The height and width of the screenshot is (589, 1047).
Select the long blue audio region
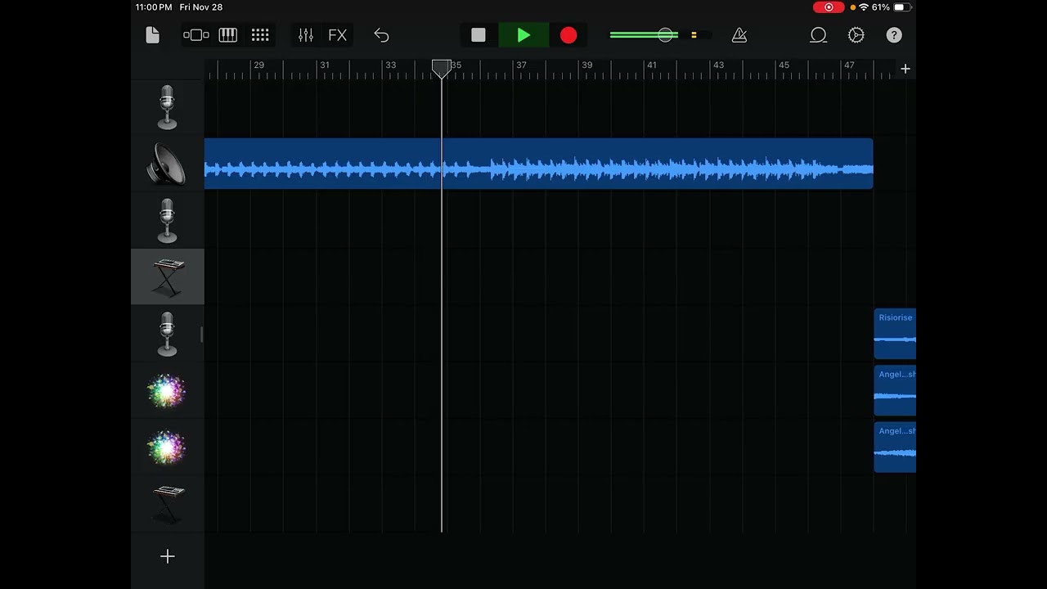coord(538,164)
